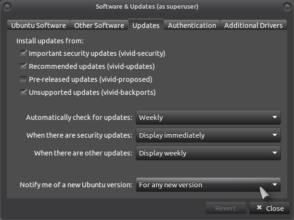Click the round window button at title bar left
This screenshot has width=294, height=220.
click(7, 7)
